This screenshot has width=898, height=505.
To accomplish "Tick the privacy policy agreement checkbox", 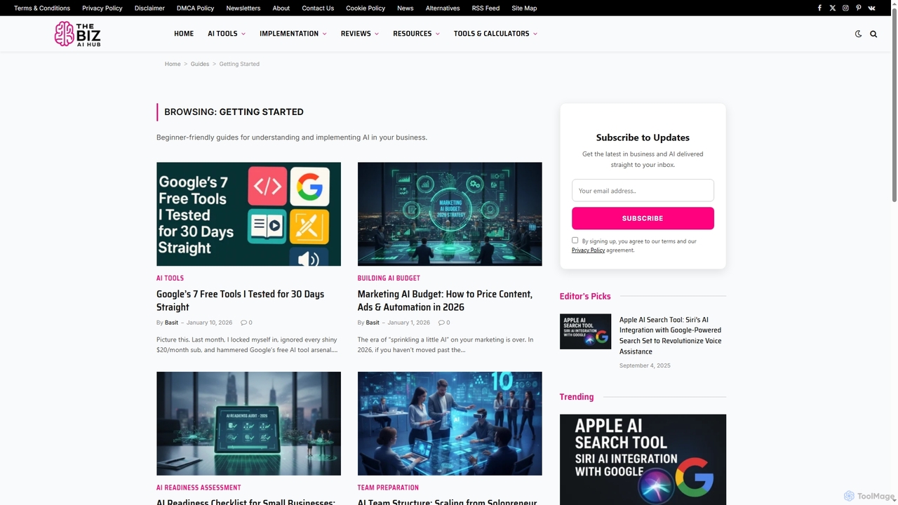I will (x=575, y=240).
